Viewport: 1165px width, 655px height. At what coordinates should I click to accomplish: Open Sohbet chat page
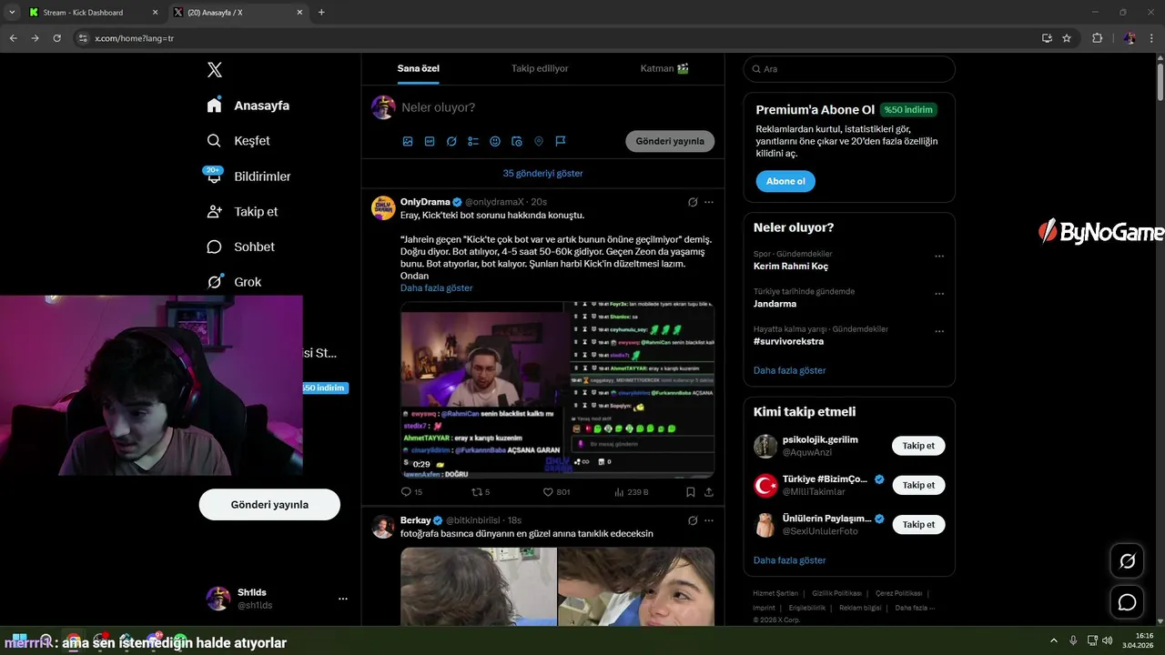point(240,247)
